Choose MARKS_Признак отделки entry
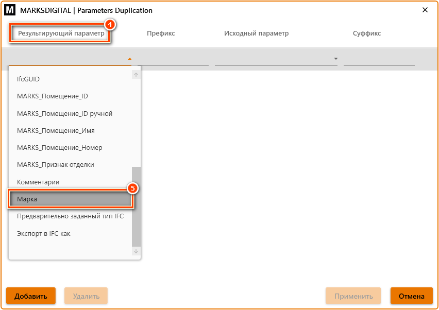Viewport: 439px width, 310px height. pos(55,165)
